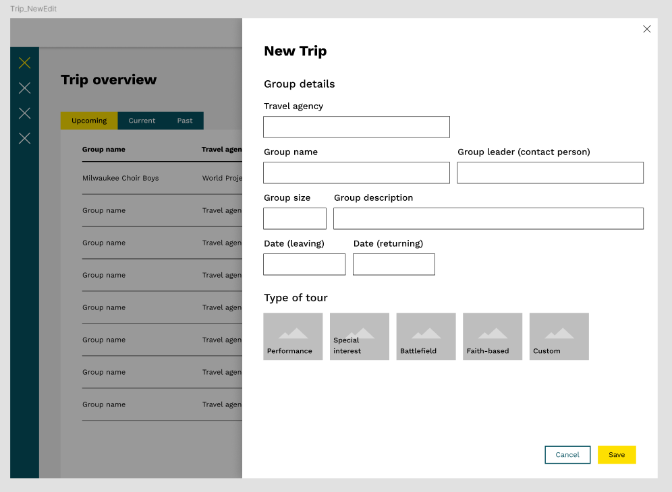Click into the Group description field
672x492 pixels.
pyautogui.click(x=488, y=218)
